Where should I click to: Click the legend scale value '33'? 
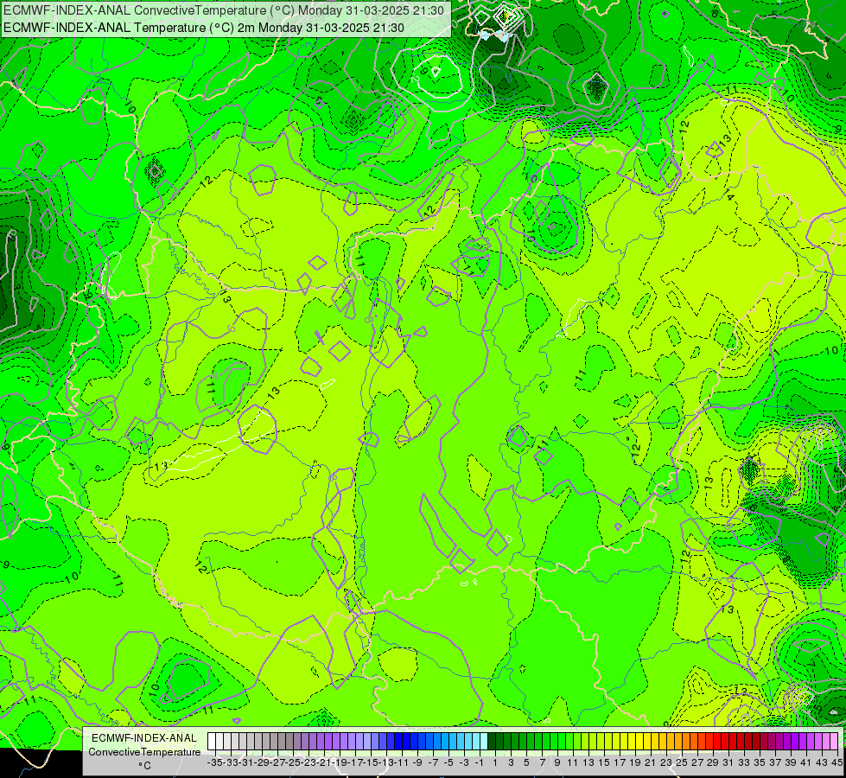[744, 763]
